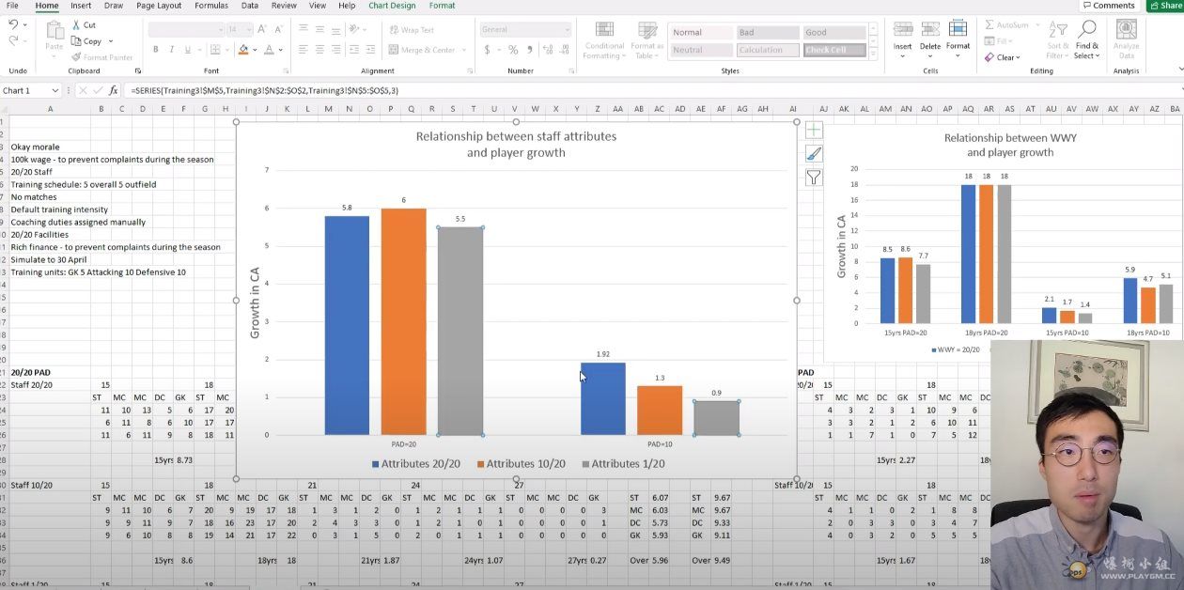This screenshot has width=1184, height=590.
Task: Click the Insert cells icon
Action: pos(902,29)
